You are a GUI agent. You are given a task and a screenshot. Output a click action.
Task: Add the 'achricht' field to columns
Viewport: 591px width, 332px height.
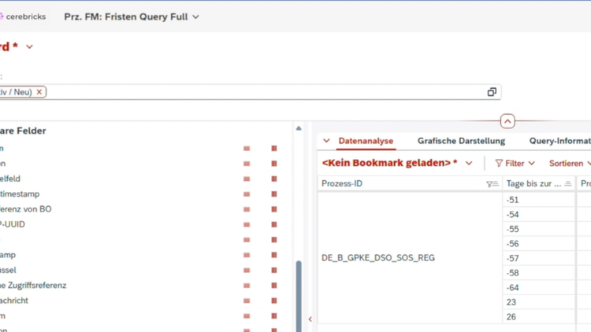tap(274, 301)
